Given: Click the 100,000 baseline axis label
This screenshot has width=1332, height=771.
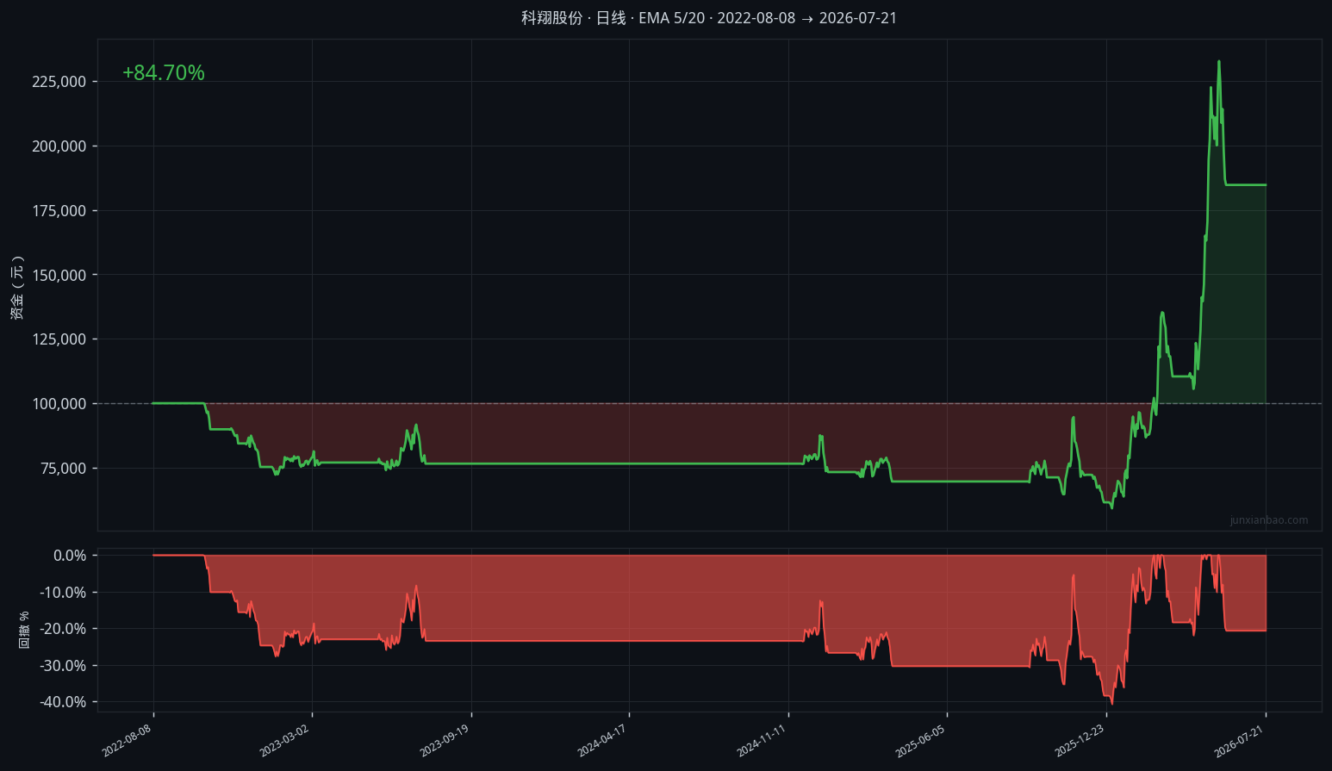Looking at the screenshot, I should [59, 404].
